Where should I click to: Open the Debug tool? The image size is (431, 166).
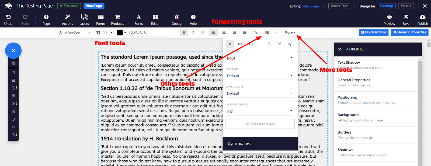tap(176, 17)
